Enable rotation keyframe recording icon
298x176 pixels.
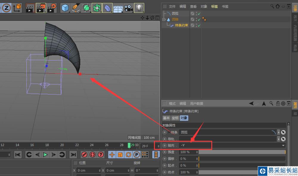click(x=128, y=155)
